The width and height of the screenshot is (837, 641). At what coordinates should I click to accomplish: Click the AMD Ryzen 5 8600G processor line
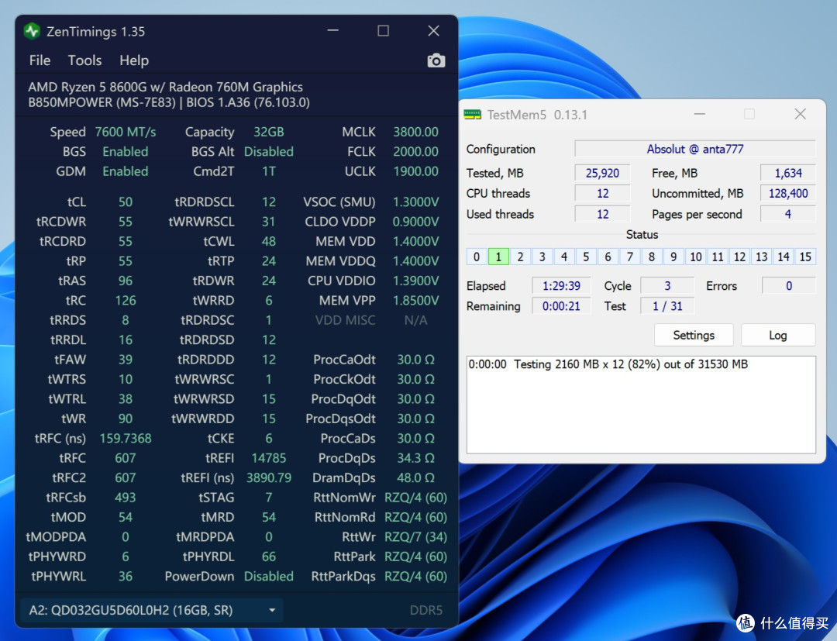pyautogui.click(x=166, y=87)
